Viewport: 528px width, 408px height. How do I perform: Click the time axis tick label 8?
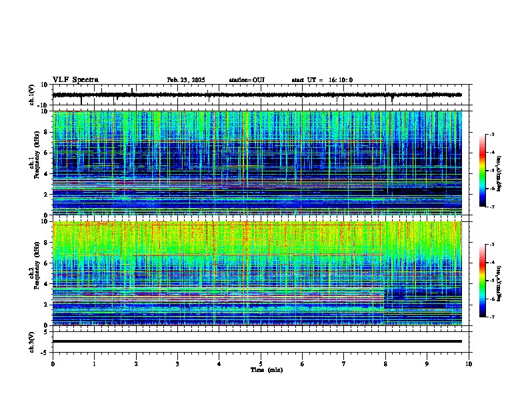click(385, 364)
